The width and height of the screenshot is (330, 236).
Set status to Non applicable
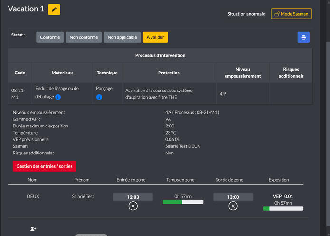coord(123,37)
